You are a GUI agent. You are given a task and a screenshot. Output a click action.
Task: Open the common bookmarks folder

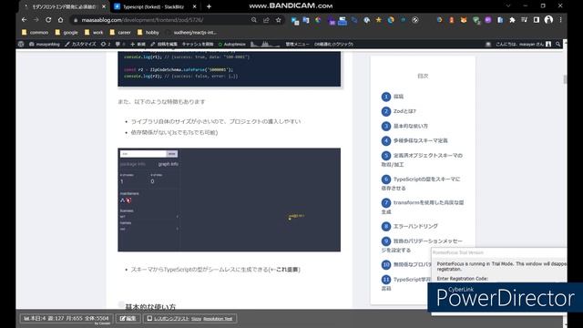point(35,33)
